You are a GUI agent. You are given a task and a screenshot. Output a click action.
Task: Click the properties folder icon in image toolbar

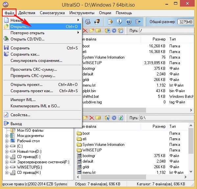121,31
